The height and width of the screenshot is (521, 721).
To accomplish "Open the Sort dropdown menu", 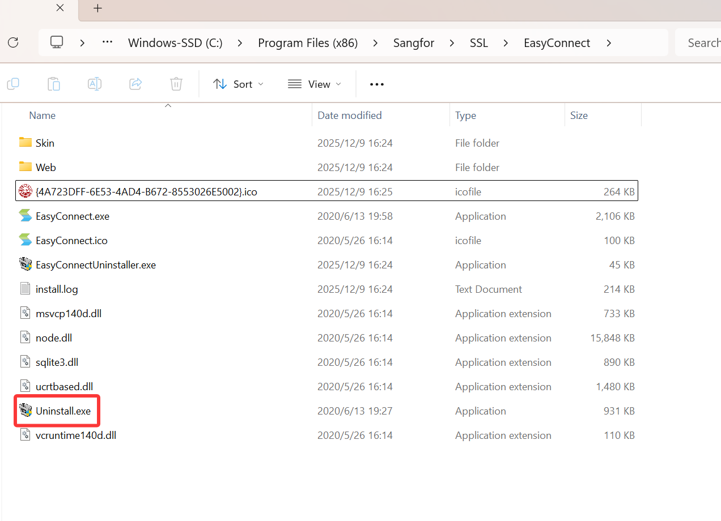I will [238, 84].
